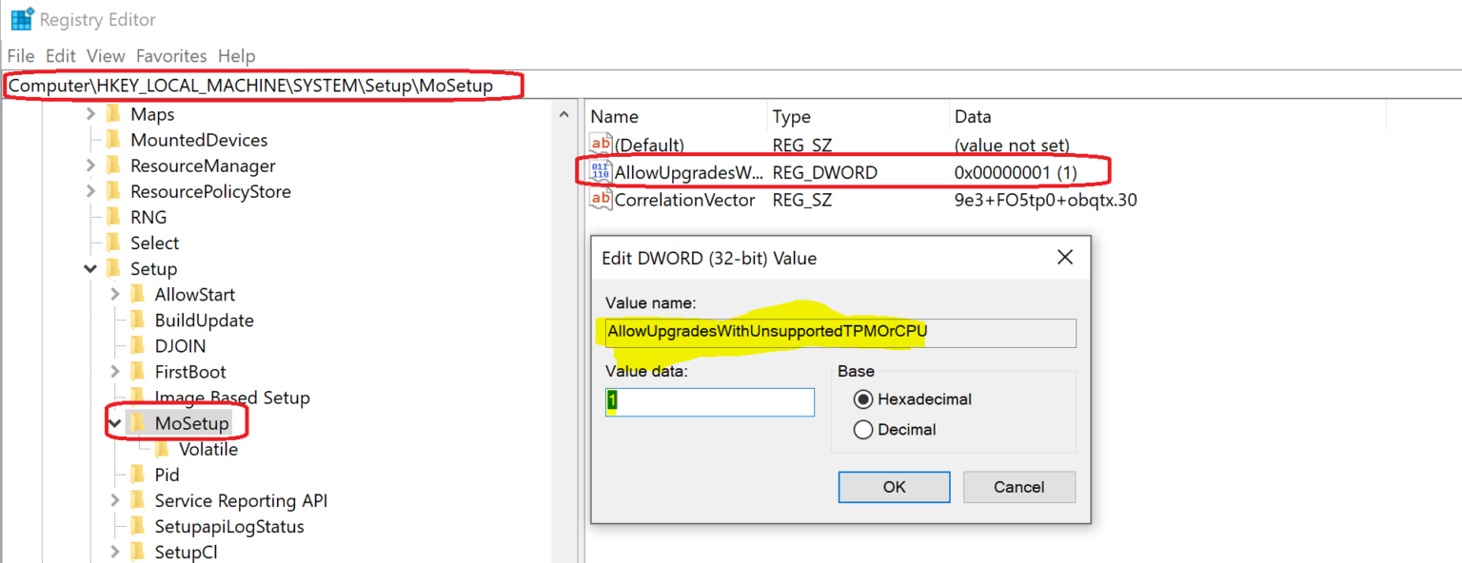
Task: Select the BuildUpdate key label
Action: [205, 320]
